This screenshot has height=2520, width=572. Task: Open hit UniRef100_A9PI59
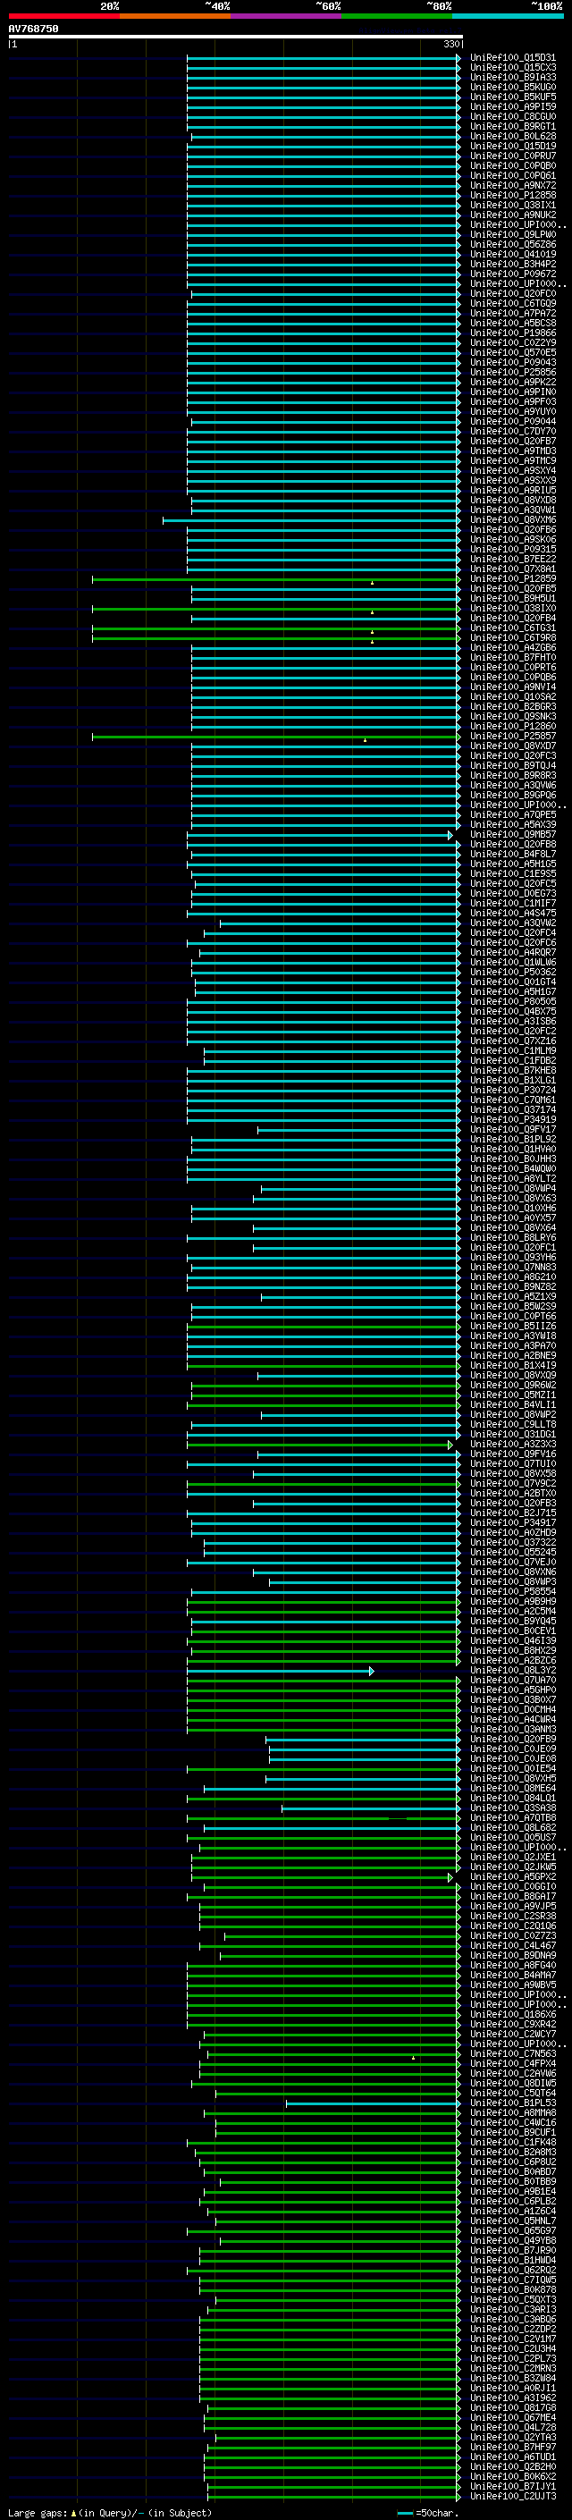click(513, 106)
